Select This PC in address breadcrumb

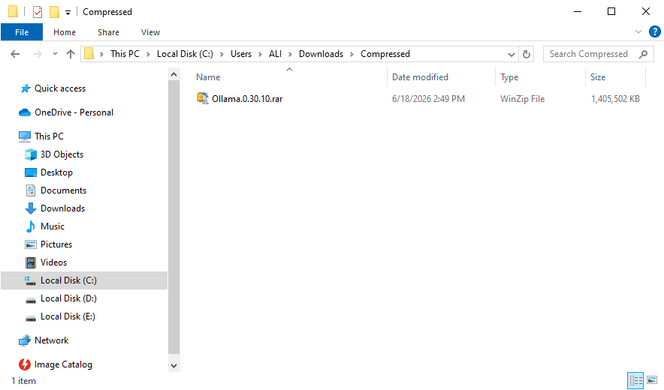point(125,54)
